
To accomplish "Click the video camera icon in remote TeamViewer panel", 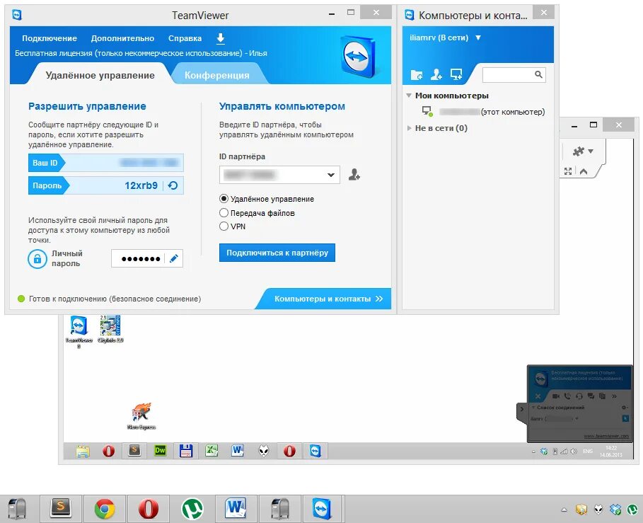I will tap(556, 396).
